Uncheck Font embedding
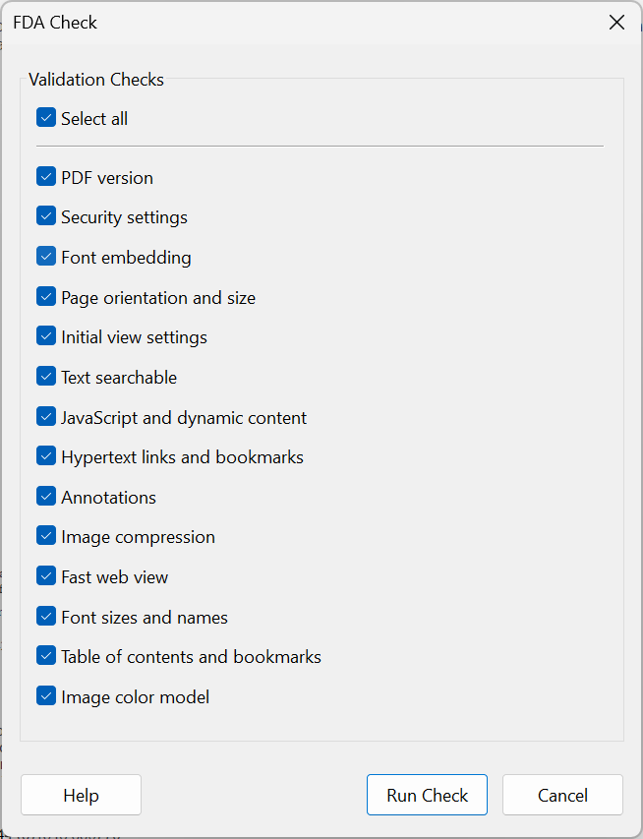 point(45,257)
